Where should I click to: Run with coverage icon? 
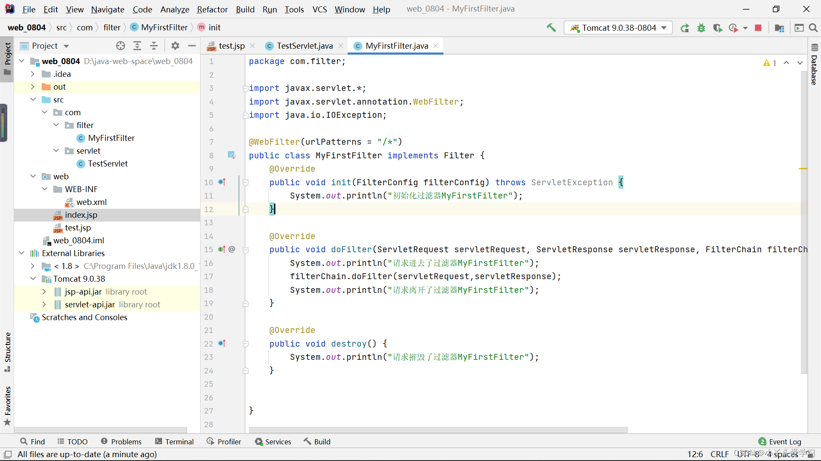click(718, 28)
